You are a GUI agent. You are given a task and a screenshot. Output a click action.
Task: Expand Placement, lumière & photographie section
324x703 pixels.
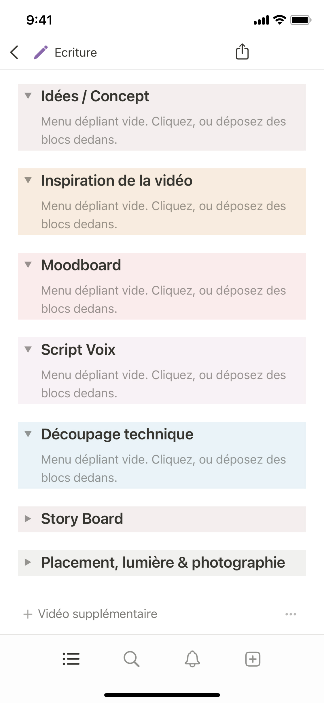pyautogui.click(x=28, y=562)
